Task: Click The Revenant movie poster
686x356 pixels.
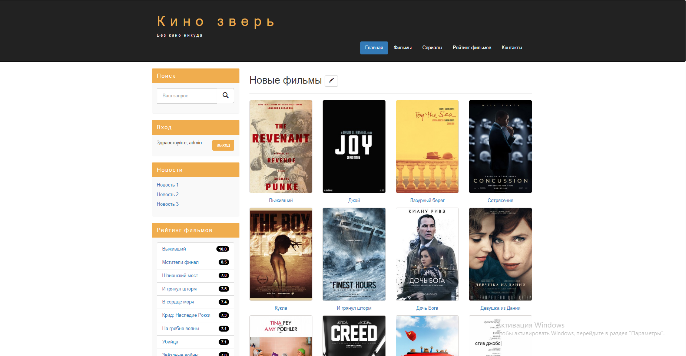Action: click(x=281, y=147)
